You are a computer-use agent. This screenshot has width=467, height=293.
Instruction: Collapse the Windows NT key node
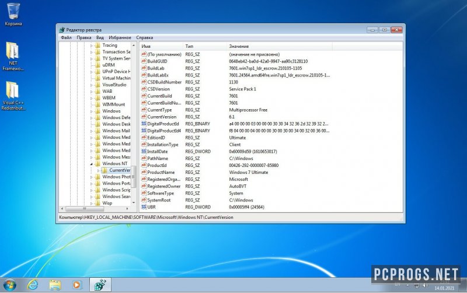(x=92, y=164)
